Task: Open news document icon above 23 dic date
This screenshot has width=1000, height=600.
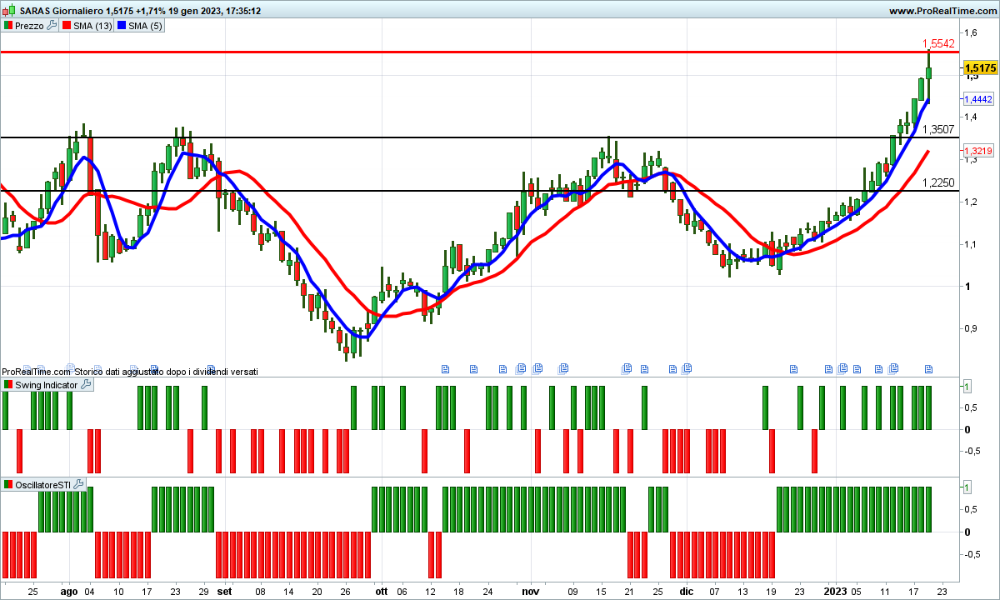Action: pos(794,367)
